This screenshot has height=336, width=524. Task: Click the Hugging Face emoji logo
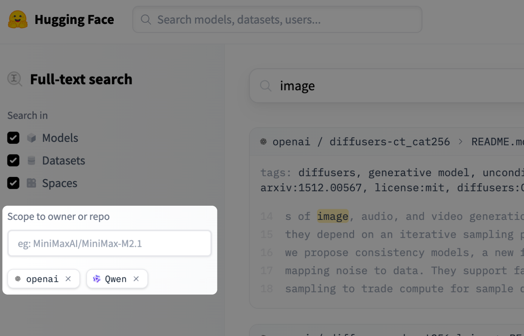[18, 19]
